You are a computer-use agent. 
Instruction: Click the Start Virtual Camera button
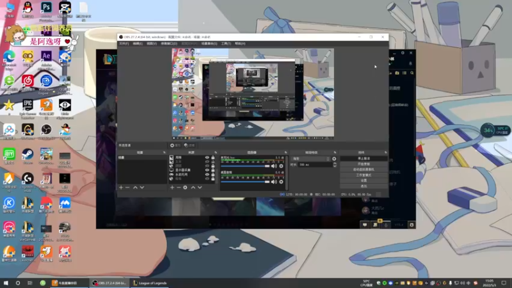(364, 170)
